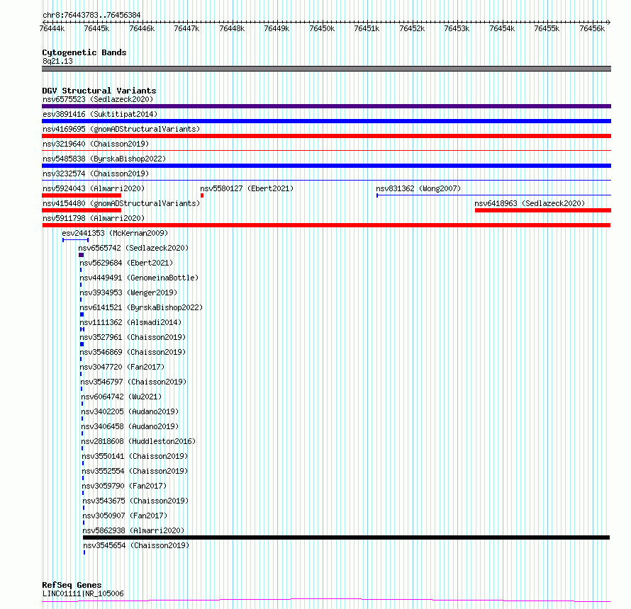Screen dimensions: 631x609
Task: Click nsv3527961 (Chaisson2019) label
Action: [133, 337]
